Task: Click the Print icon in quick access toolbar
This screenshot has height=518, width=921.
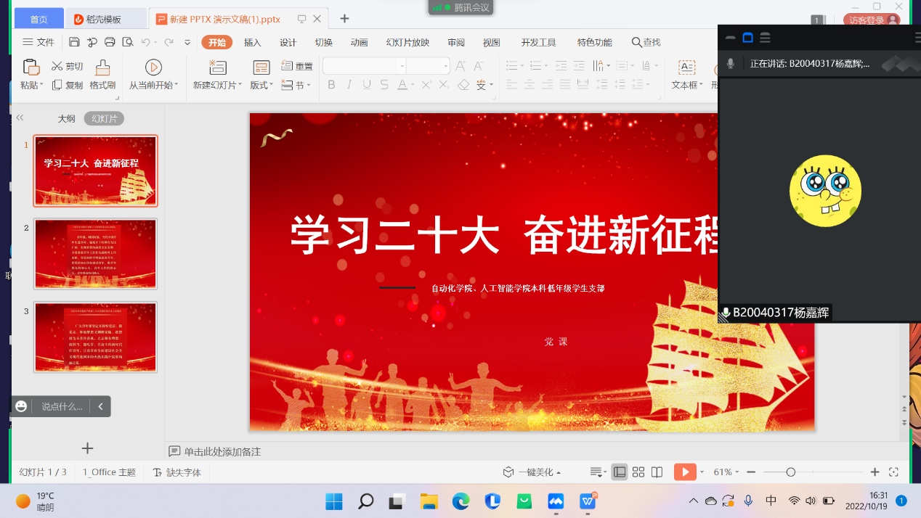Action: click(110, 42)
